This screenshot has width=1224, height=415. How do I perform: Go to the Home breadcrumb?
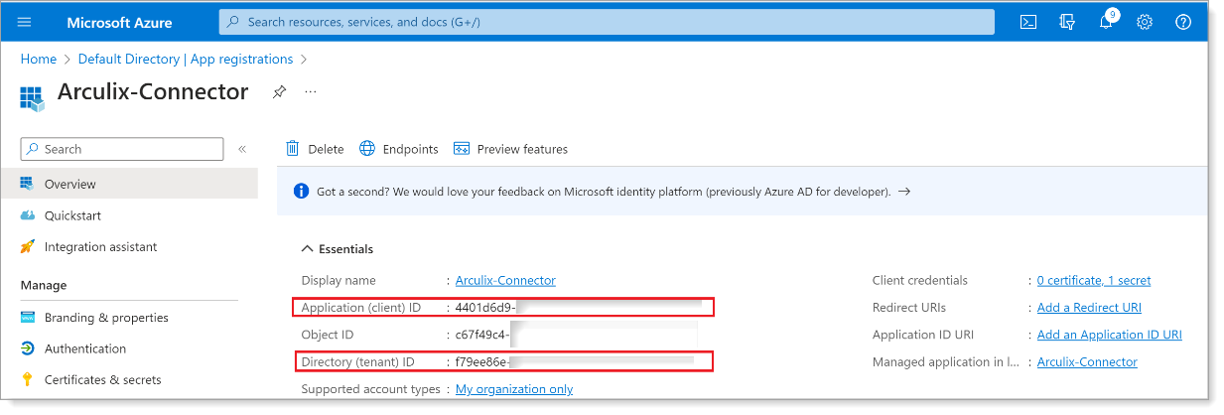pos(39,60)
